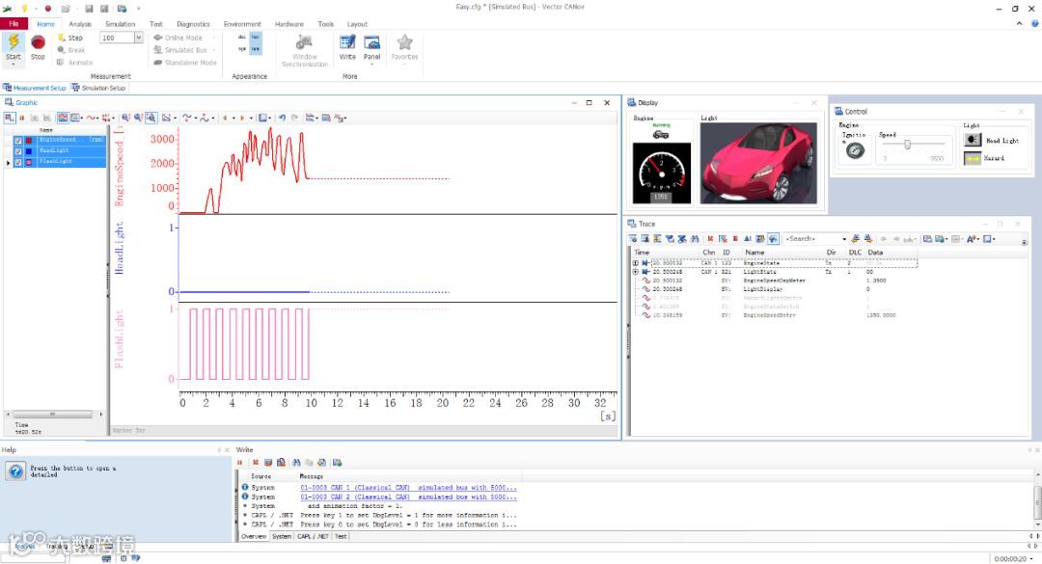
Task: Turn the Ignition key switch
Action: 854,150
